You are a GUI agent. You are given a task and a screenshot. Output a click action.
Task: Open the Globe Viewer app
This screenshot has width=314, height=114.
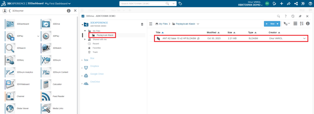(x=10, y=108)
